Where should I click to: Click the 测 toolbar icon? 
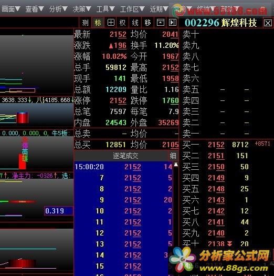click(85, 23)
